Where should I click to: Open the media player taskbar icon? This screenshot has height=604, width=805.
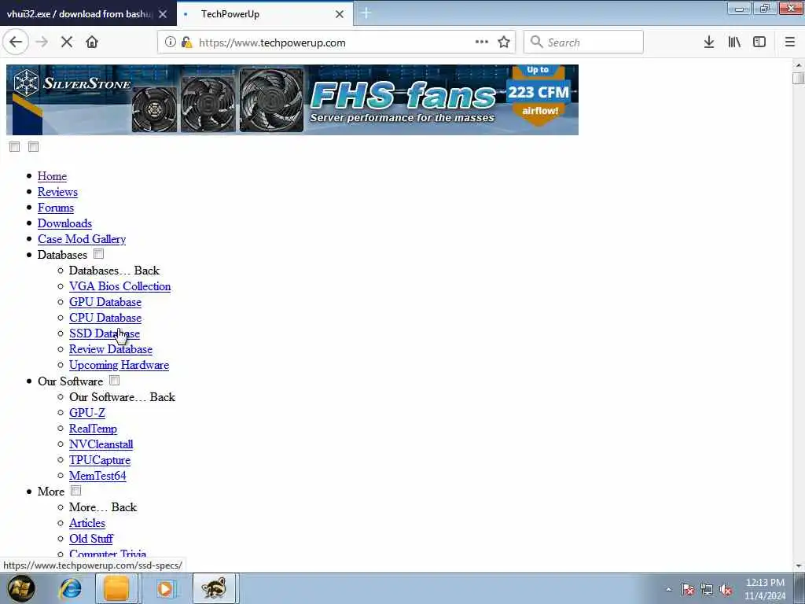(x=165, y=588)
